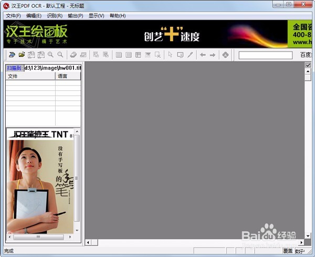This screenshot has width=315, height=257.
Task: Click the deskew image icon after the eraser
Action: [83, 55]
